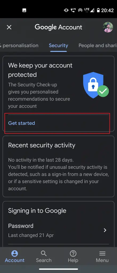Open the profile picture avatar

(108, 27)
